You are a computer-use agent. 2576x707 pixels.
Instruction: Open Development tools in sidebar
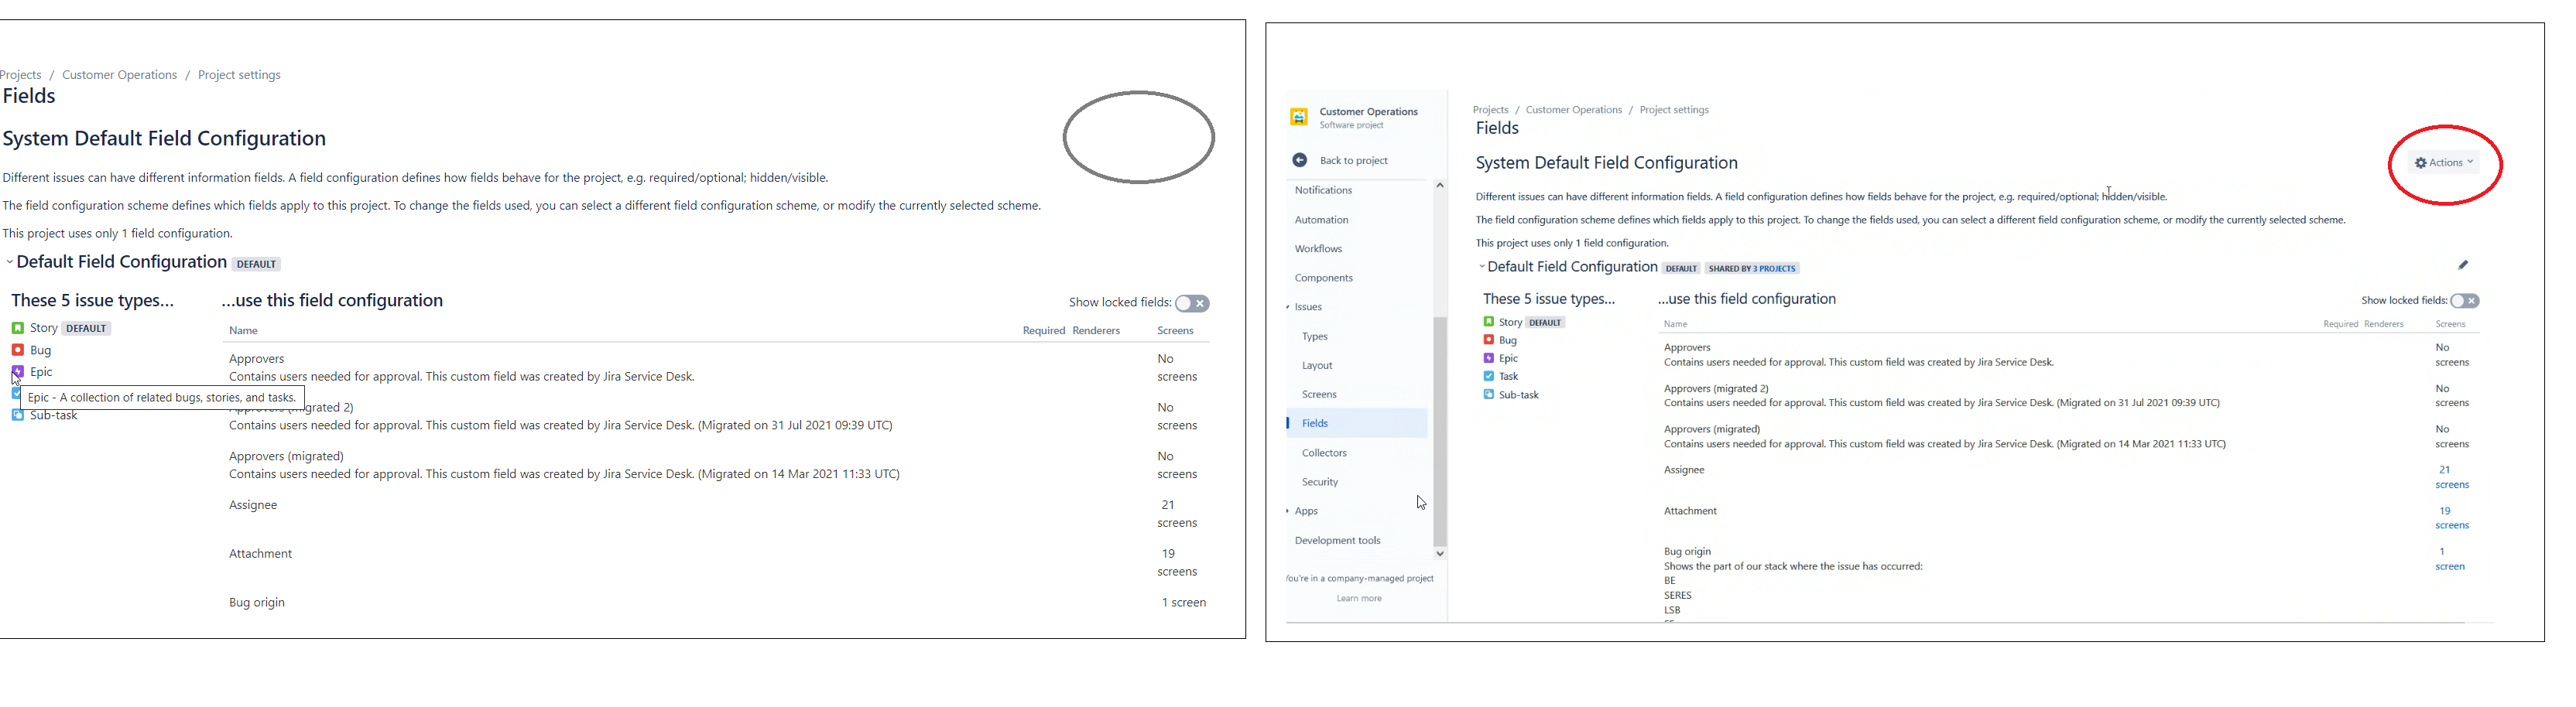(x=1337, y=541)
